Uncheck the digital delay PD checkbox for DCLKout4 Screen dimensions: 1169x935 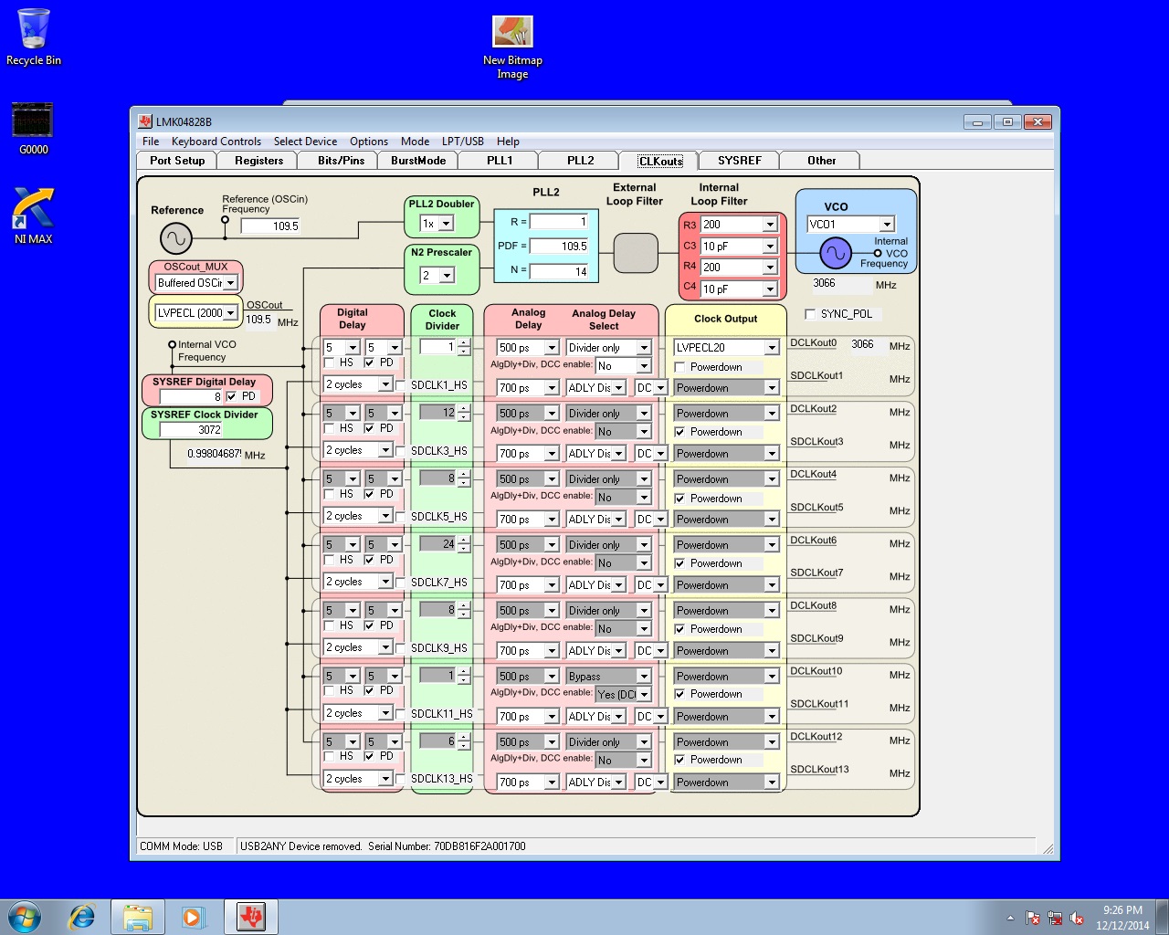pyautogui.click(x=369, y=494)
